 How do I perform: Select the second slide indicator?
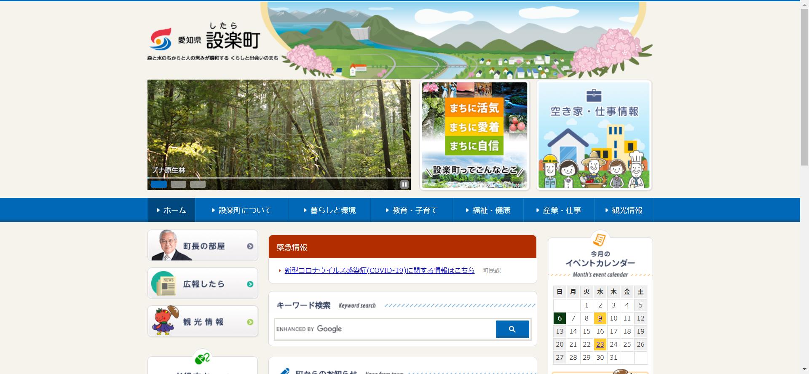tap(178, 184)
